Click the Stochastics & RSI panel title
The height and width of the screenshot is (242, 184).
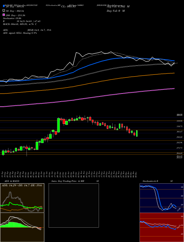[158, 181]
